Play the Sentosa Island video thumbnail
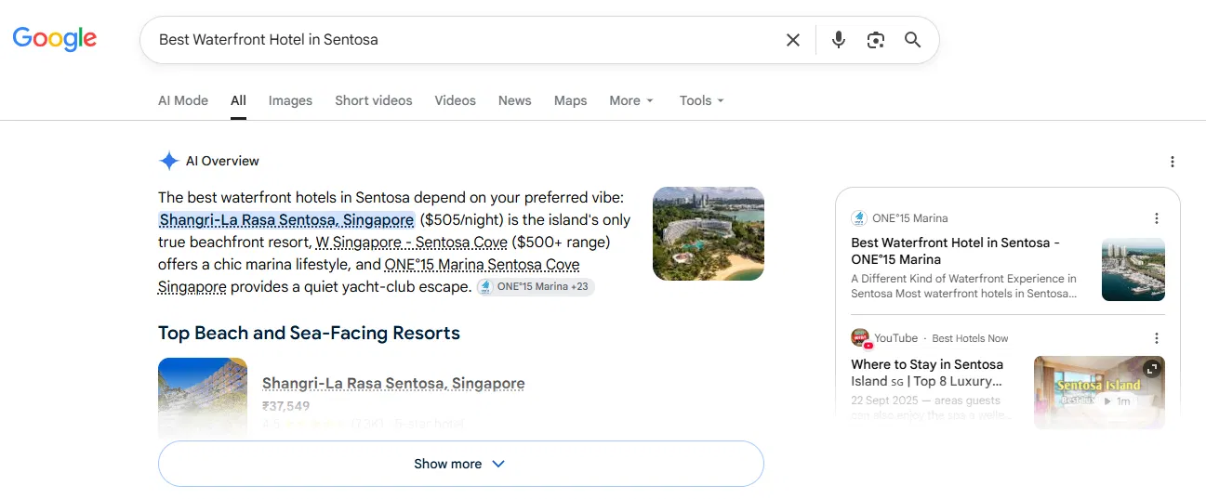The width and height of the screenshot is (1206, 499). click(1099, 392)
